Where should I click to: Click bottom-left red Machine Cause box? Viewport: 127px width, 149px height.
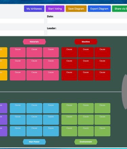(69, 75)
